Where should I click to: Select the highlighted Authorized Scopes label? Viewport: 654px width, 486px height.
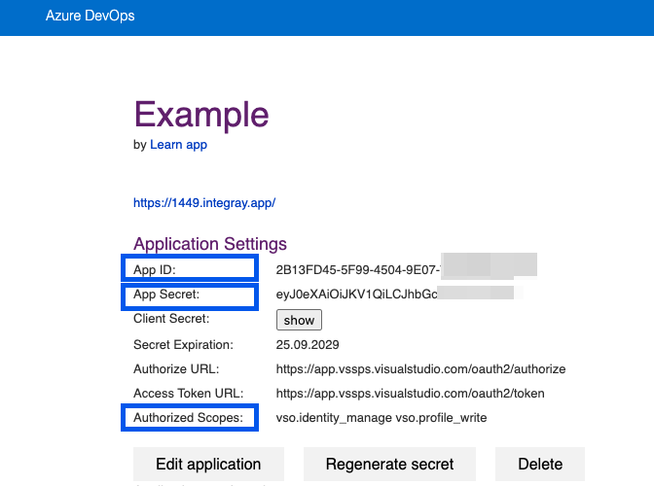189,418
